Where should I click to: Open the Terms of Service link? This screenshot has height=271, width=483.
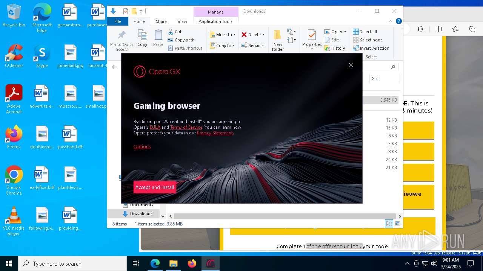[x=186, y=127]
